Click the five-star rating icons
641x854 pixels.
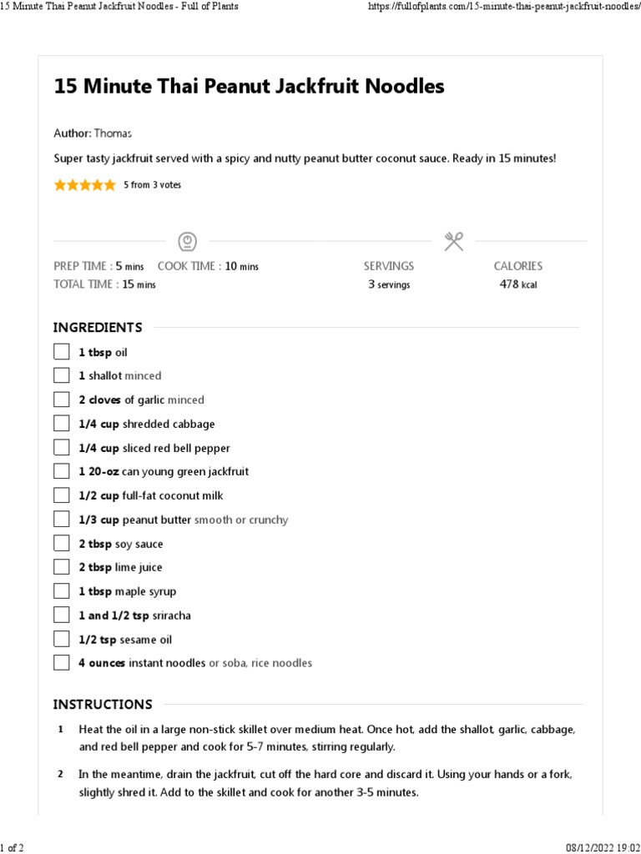(x=85, y=185)
